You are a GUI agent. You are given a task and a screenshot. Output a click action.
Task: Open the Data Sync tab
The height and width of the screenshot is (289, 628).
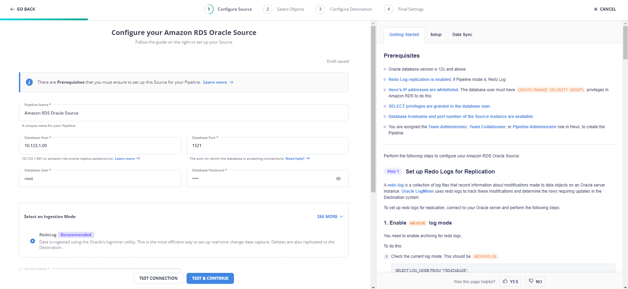point(462,35)
